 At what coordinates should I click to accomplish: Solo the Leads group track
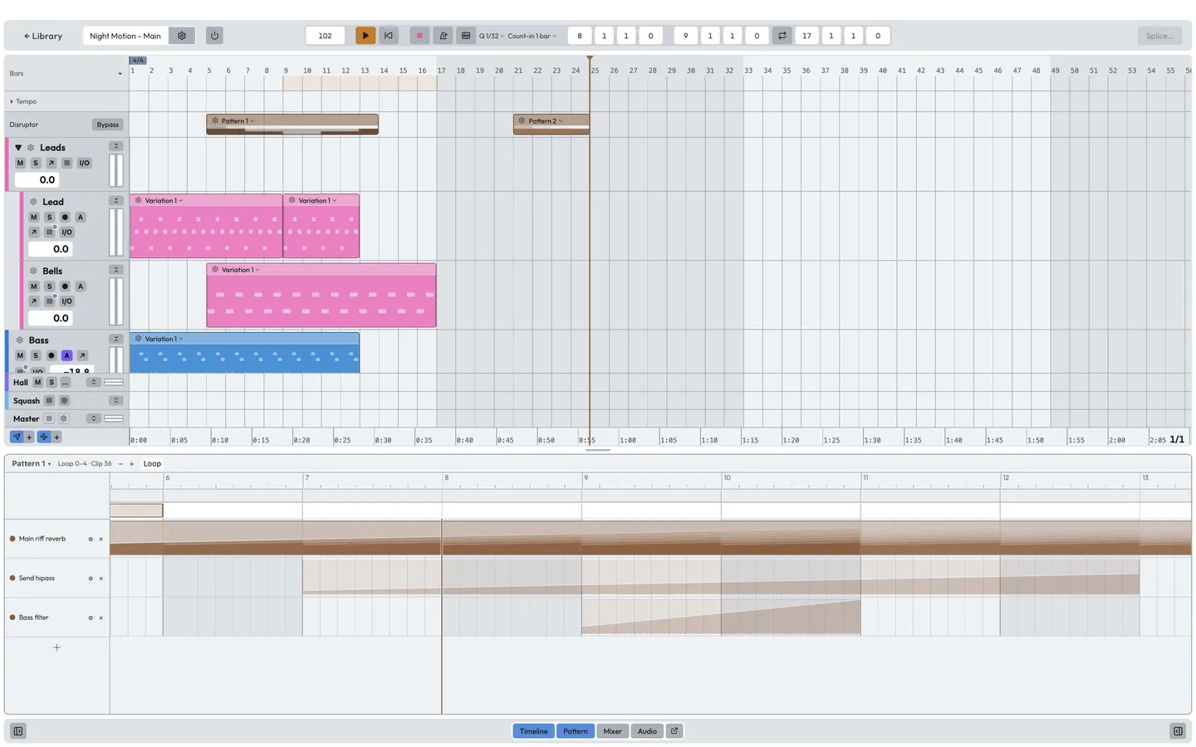point(36,163)
